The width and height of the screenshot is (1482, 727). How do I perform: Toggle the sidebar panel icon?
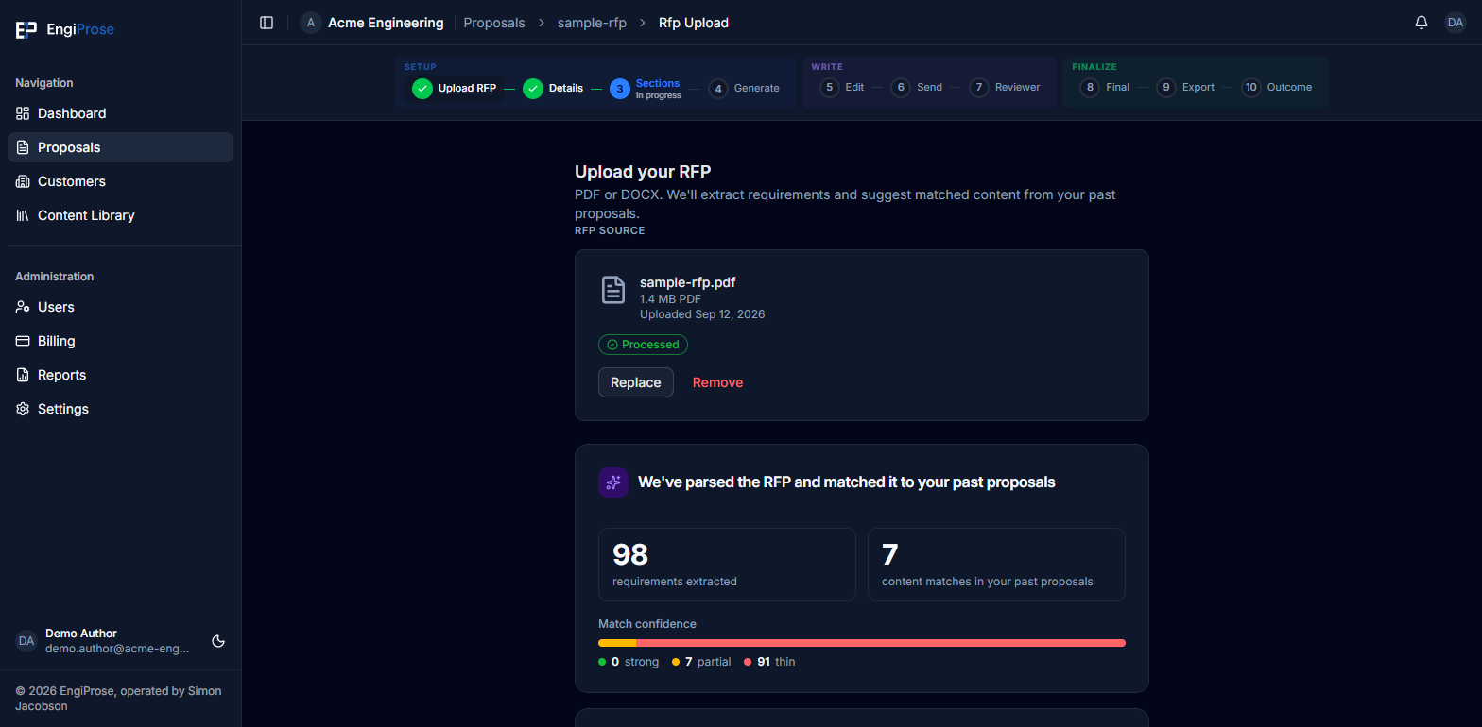267,23
